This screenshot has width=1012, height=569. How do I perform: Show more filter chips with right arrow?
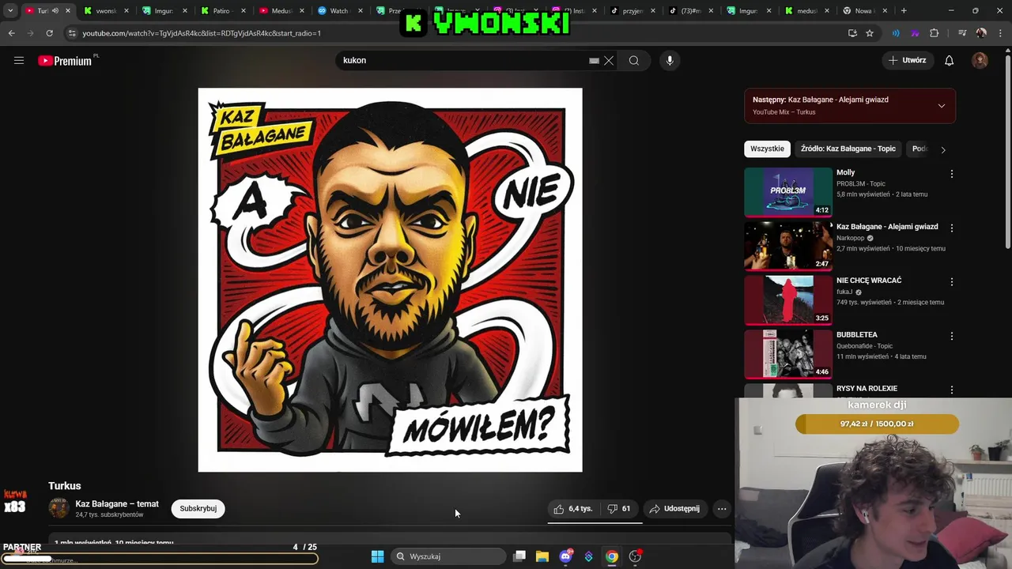(x=942, y=149)
